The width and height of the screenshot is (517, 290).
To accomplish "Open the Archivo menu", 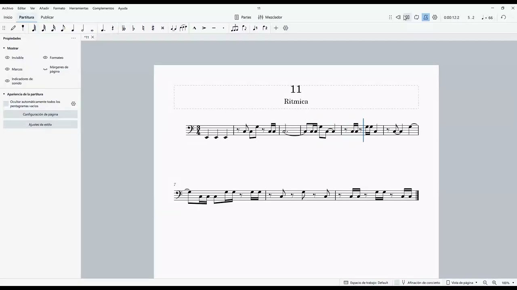I will [8, 8].
